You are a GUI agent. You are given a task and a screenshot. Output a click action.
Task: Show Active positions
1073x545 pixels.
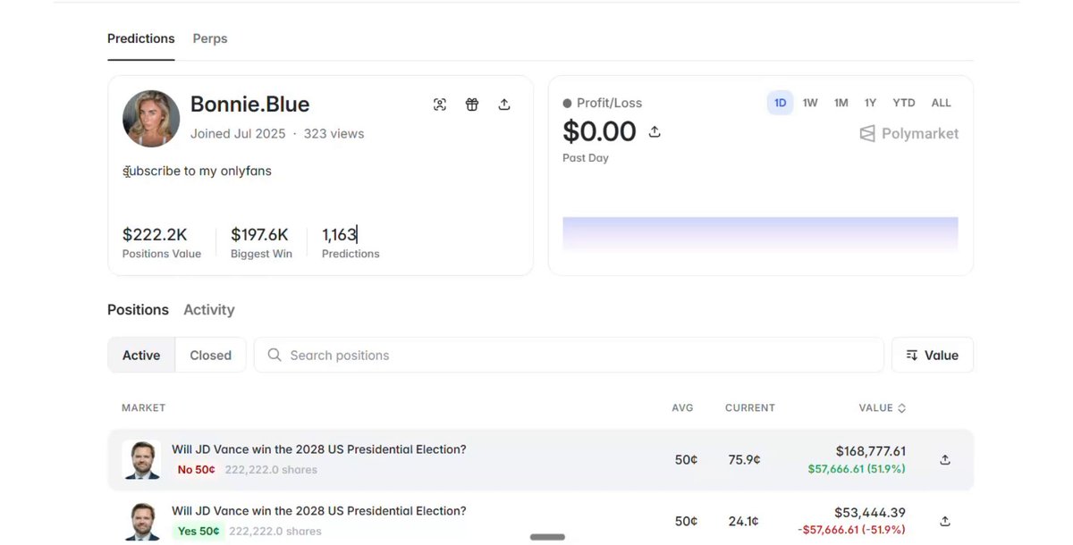[x=141, y=355]
